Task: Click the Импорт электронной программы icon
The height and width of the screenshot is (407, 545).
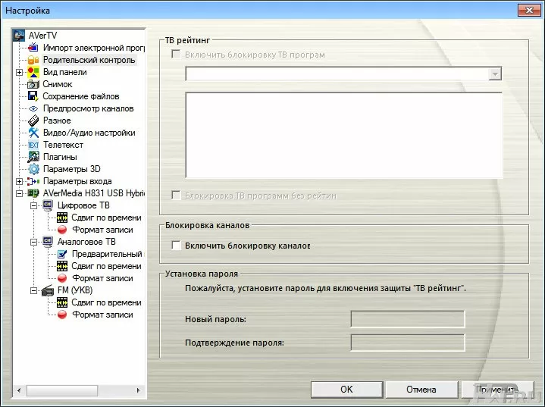Action: coord(33,48)
